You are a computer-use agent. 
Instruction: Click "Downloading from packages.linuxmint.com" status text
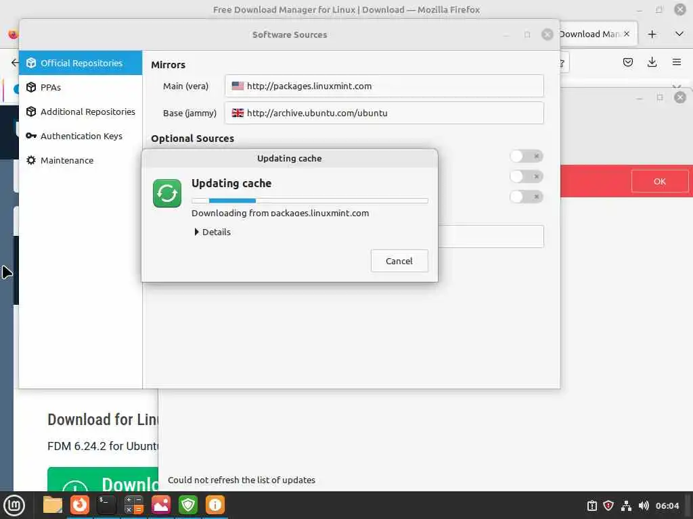pos(280,213)
